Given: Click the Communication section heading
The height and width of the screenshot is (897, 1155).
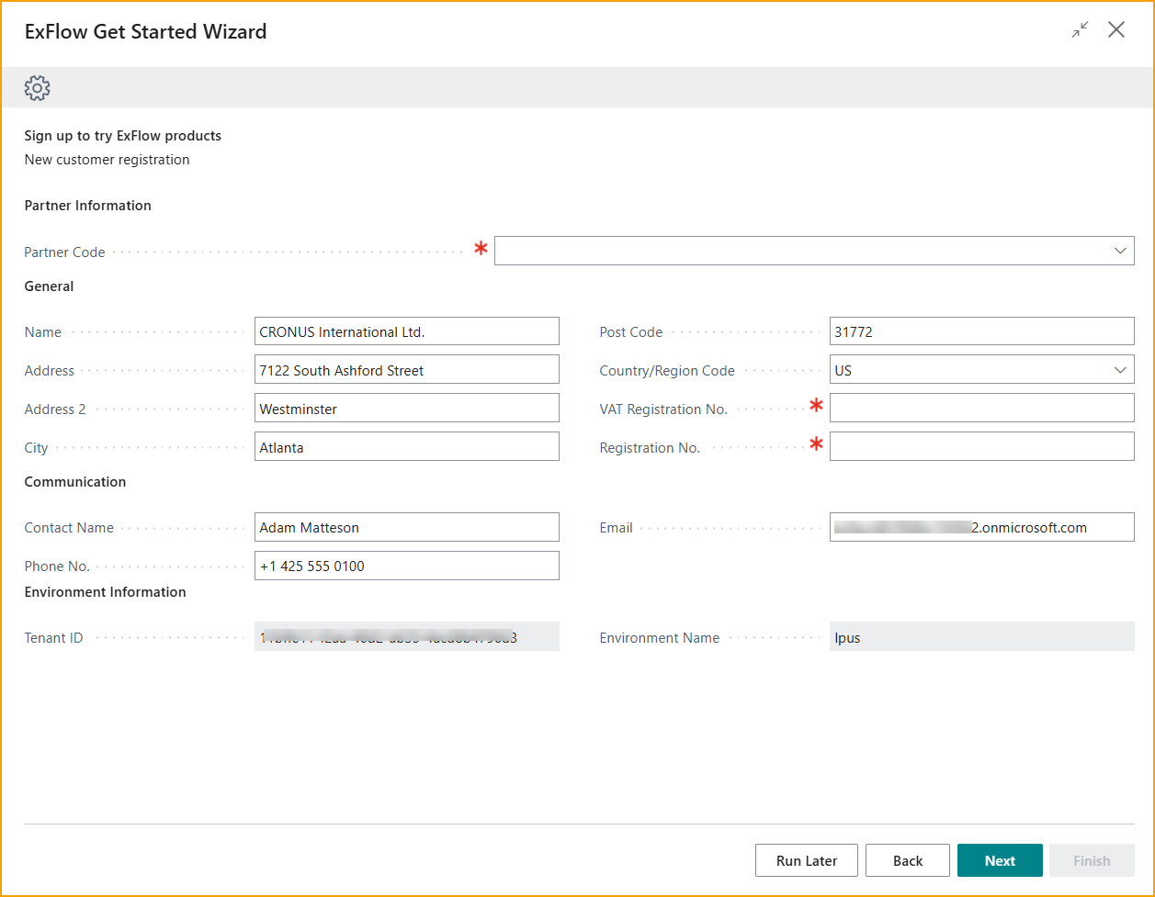Looking at the screenshot, I should tap(75, 482).
